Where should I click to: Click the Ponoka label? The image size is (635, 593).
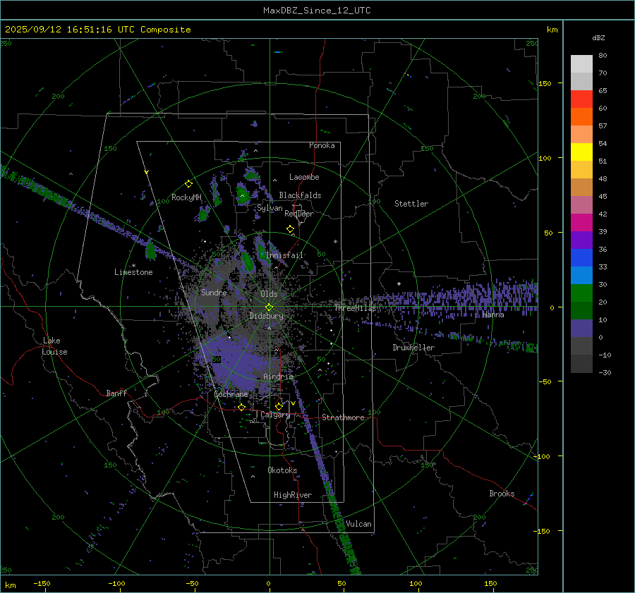322,145
